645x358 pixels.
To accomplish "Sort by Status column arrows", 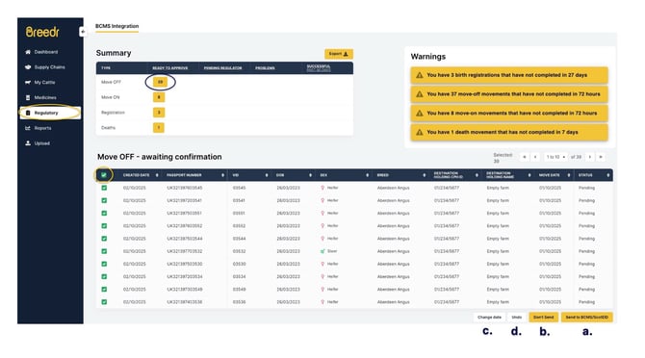I will [608, 175].
